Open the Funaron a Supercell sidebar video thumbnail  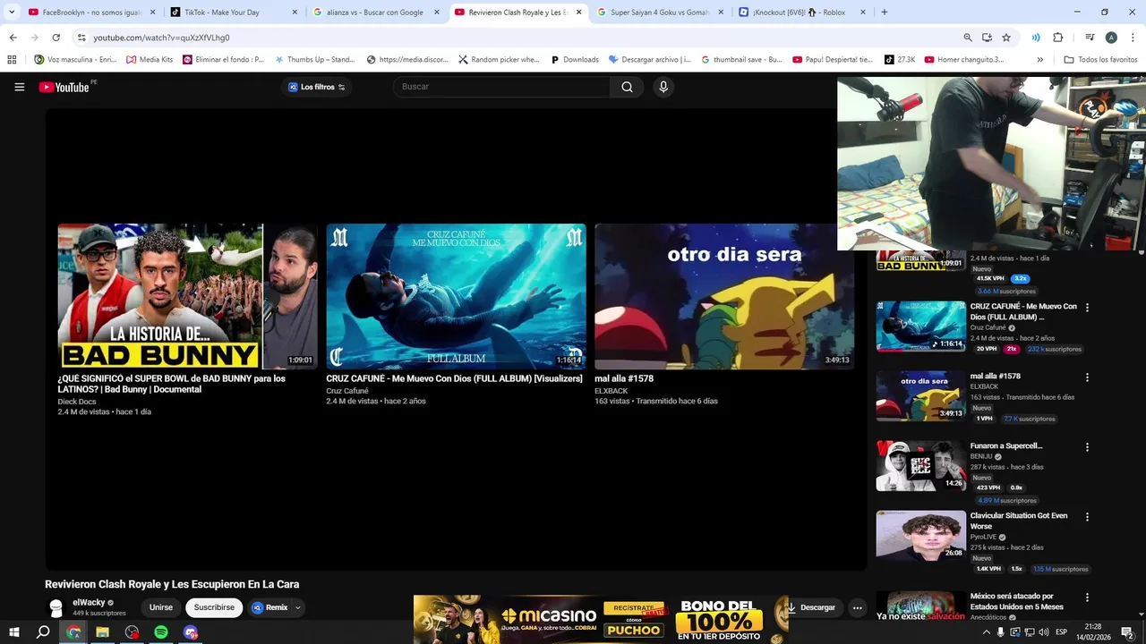(920, 466)
